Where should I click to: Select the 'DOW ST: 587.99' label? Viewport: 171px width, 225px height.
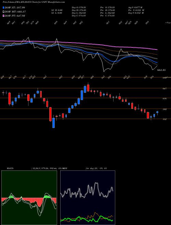pos(15,7)
